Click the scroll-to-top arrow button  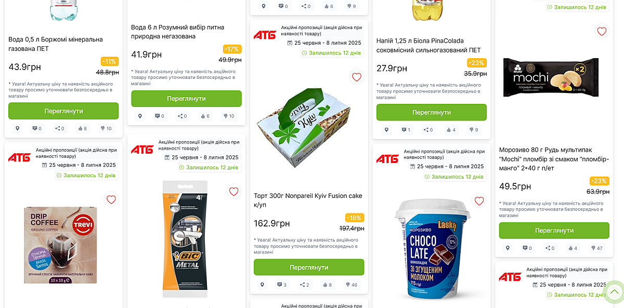click(x=614, y=292)
